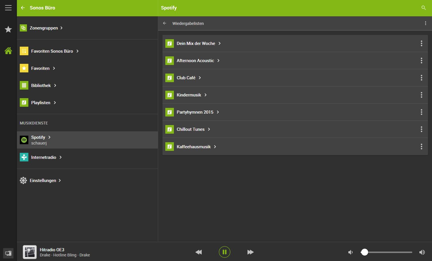The width and height of the screenshot is (432, 261).
Task: Click the Drake - Hotline Bling track text
Action: (x=65, y=255)
